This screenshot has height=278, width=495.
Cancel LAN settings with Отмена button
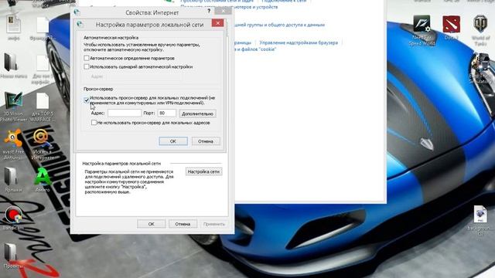(x=206, y=141)
